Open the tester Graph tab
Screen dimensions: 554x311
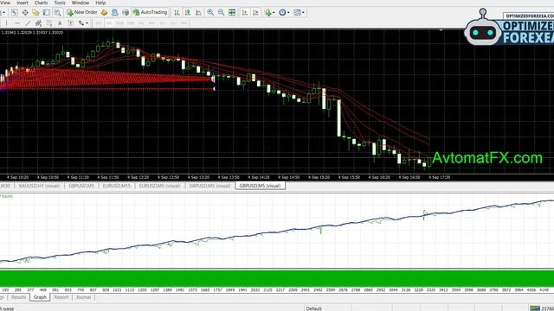coord(40,297)
